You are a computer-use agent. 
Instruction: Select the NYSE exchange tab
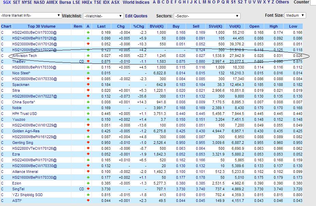tap(27, 2)
